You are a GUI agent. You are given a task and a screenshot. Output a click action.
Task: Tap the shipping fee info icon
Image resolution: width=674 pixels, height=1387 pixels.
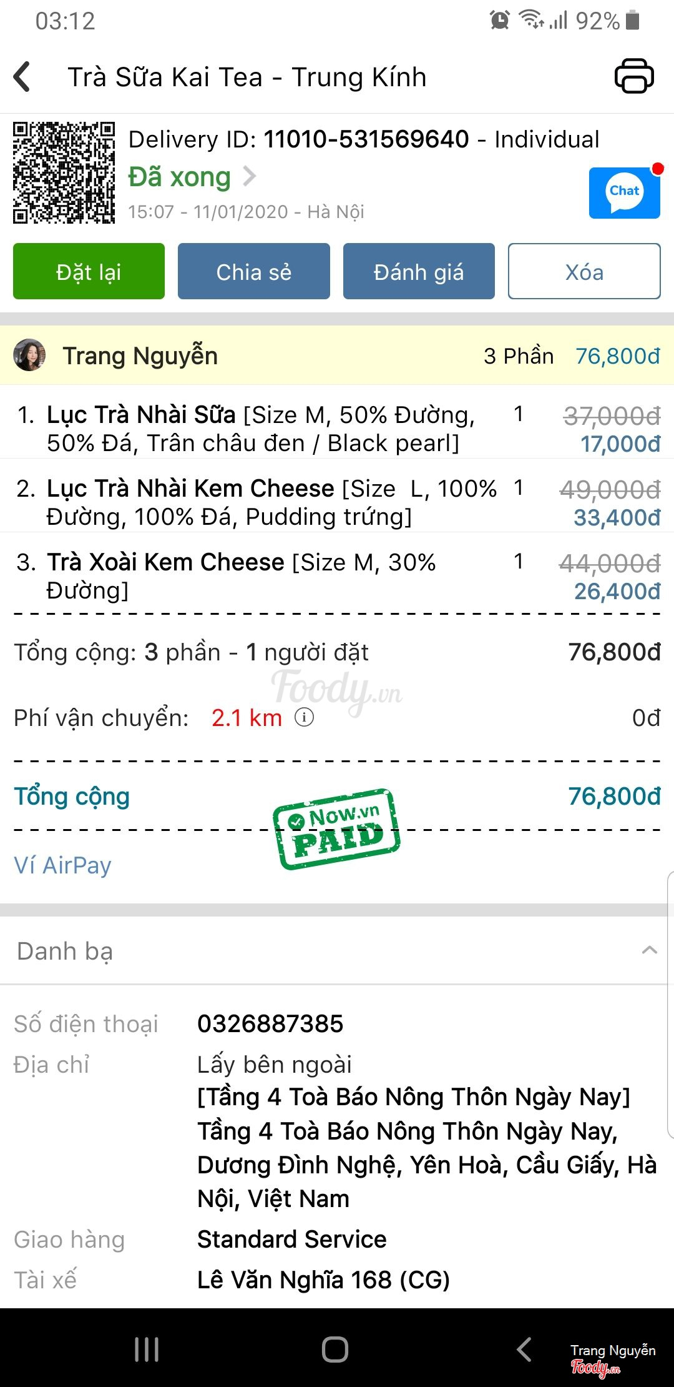click(304, 717)
